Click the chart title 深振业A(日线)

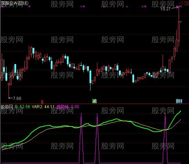(15, 3)
